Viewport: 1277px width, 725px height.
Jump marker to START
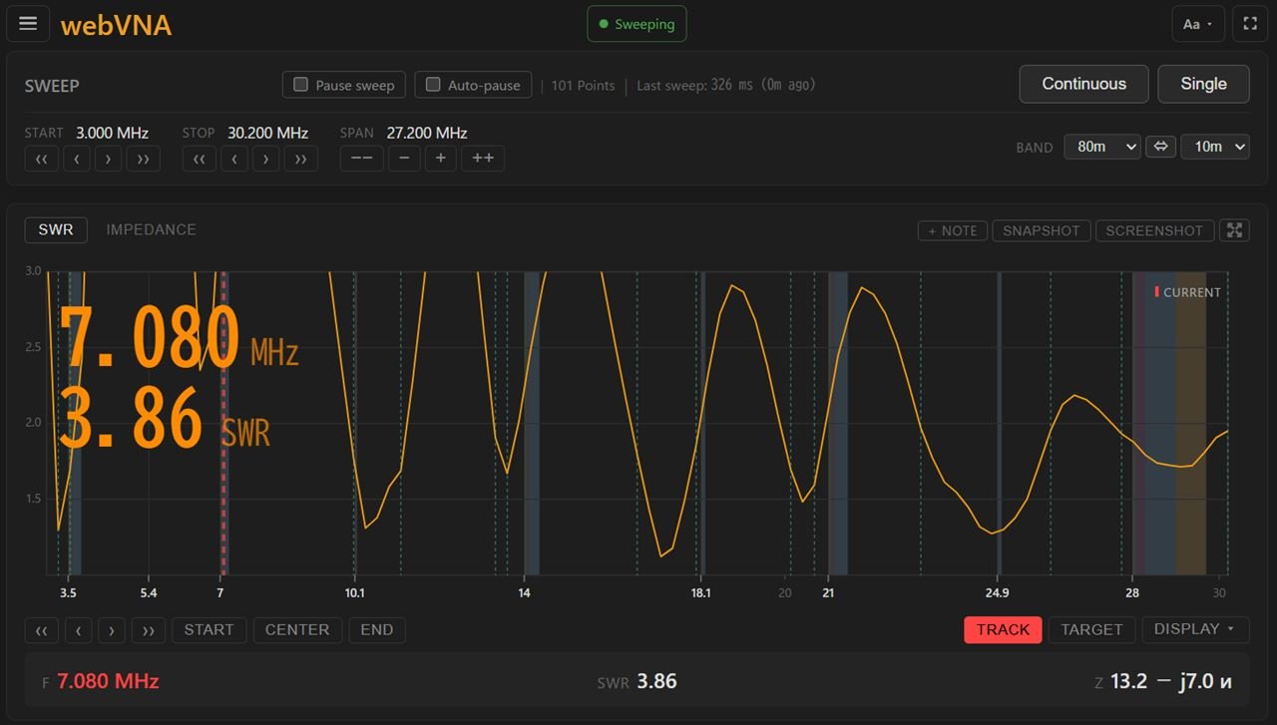pyautogui.click(x=209, y=630)
